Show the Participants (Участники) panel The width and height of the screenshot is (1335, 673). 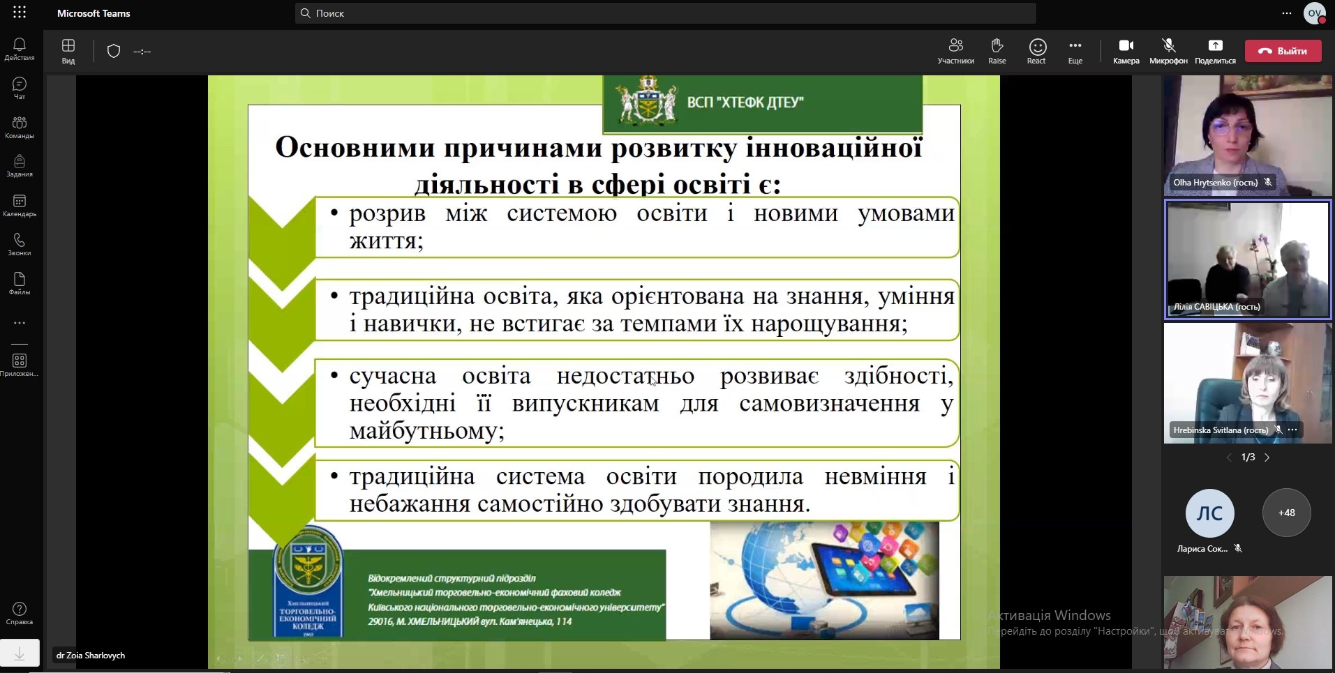[955, 51]
